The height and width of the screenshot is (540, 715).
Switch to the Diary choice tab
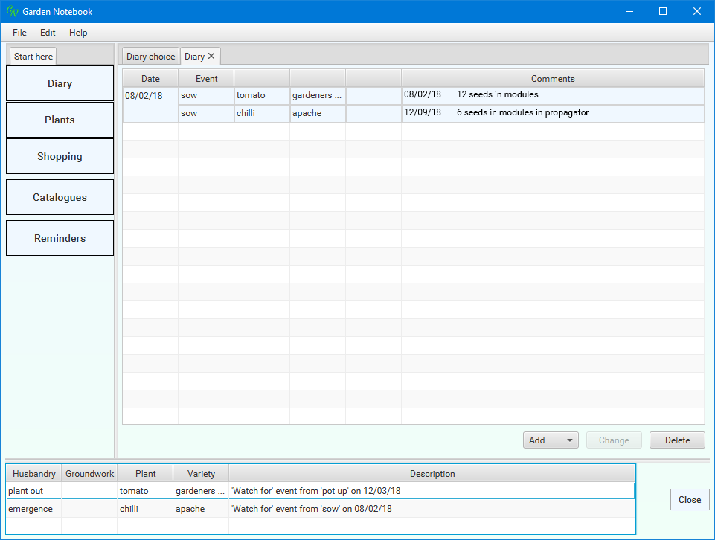[150, 57]
